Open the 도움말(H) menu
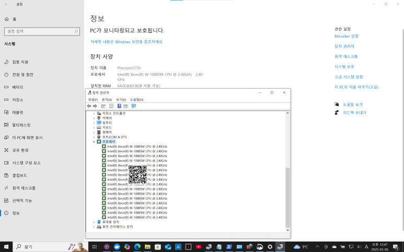This screenshot has width=404, height=252. coord(136,100)
